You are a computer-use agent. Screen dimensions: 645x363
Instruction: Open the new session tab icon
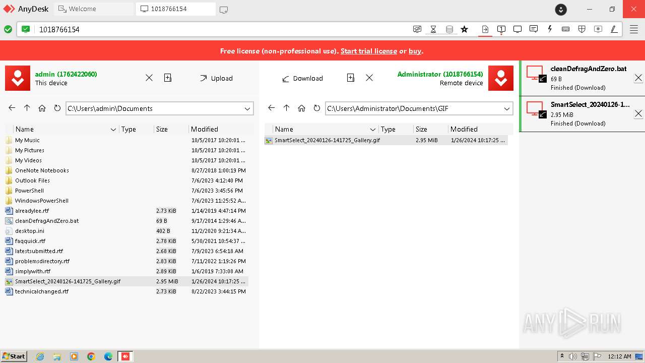[x=224, y=10]
